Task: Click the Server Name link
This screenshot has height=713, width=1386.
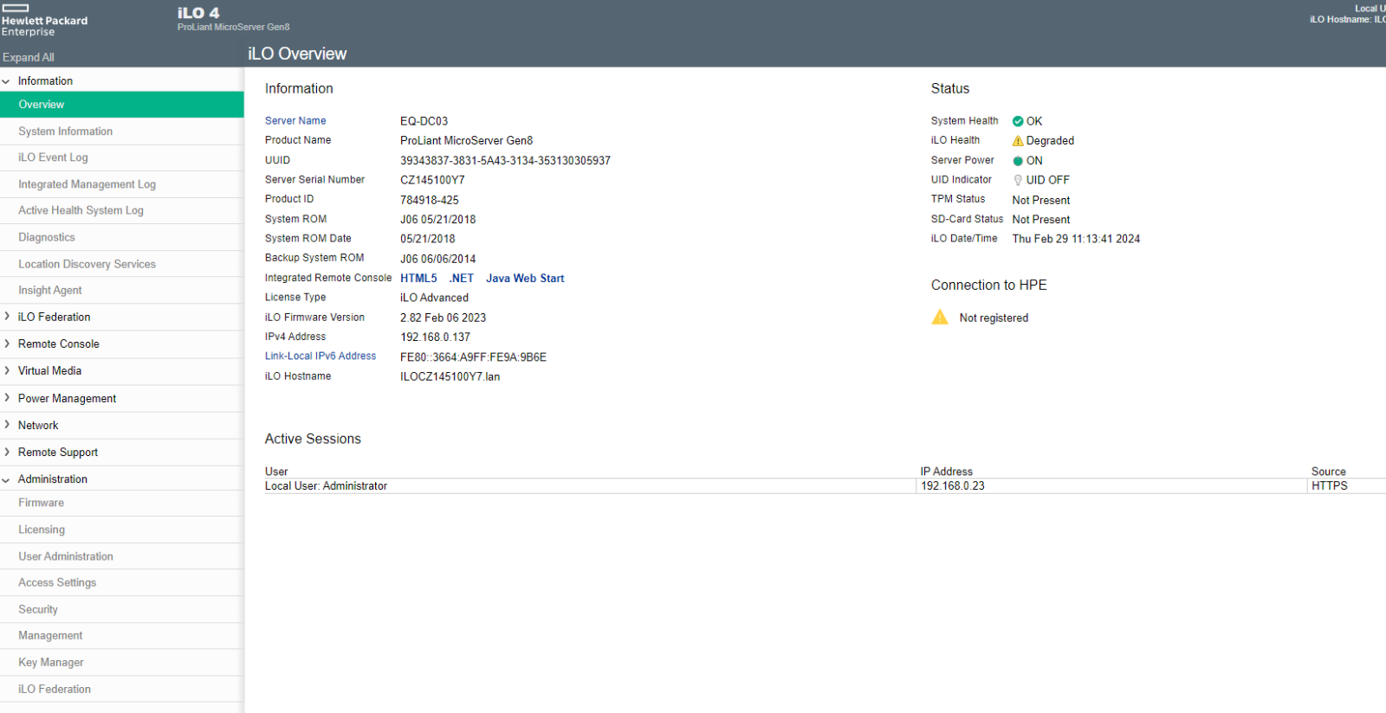Action: click(295, 121)
